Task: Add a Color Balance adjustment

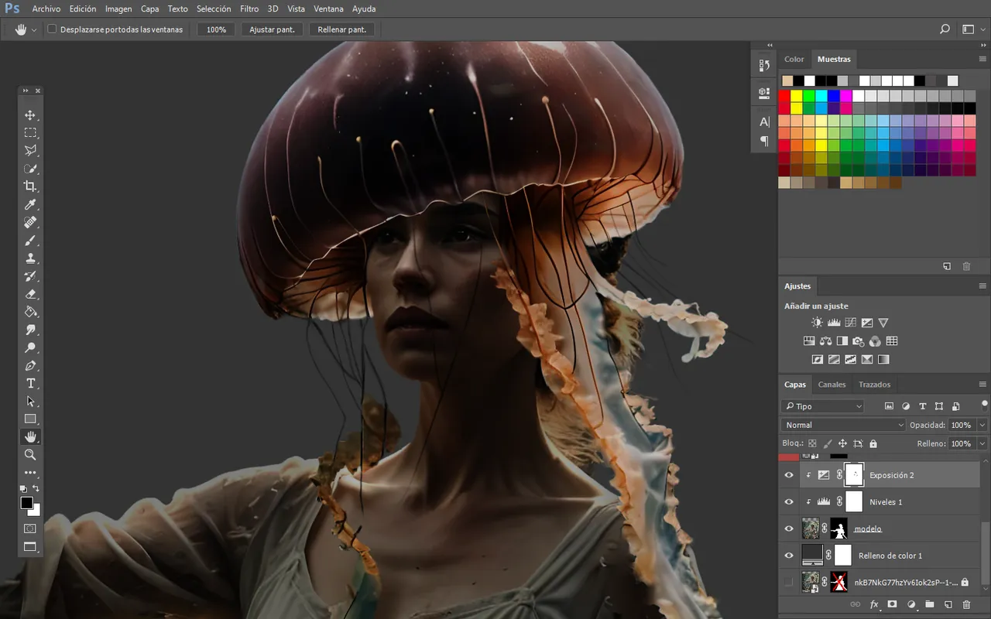Action: pos(825,341)
